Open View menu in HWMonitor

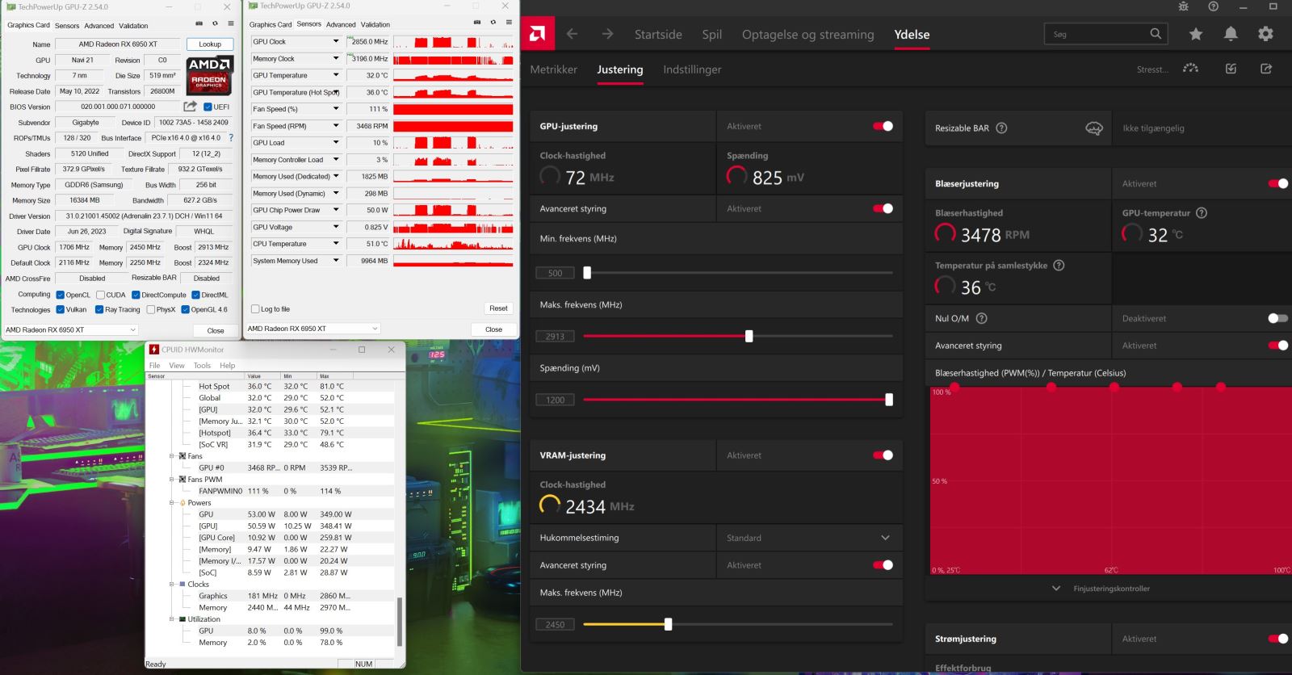pos(176,366)
